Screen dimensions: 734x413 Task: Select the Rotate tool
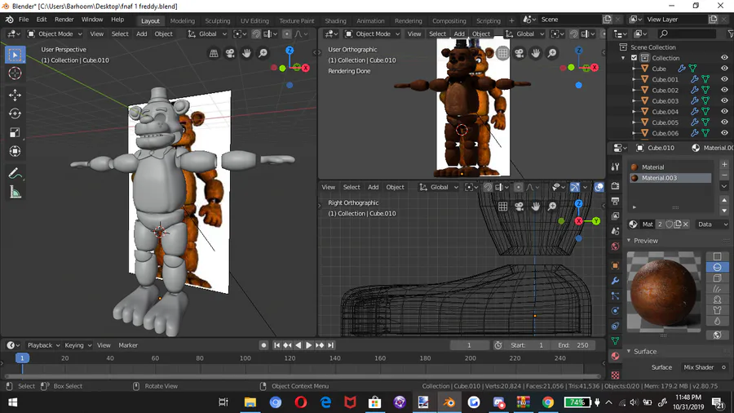[x=15, y=113]
